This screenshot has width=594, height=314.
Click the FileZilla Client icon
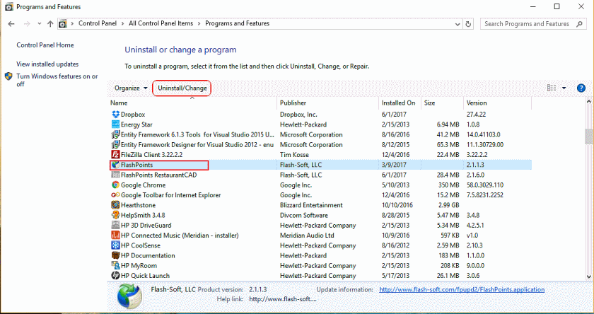[115, 155]
